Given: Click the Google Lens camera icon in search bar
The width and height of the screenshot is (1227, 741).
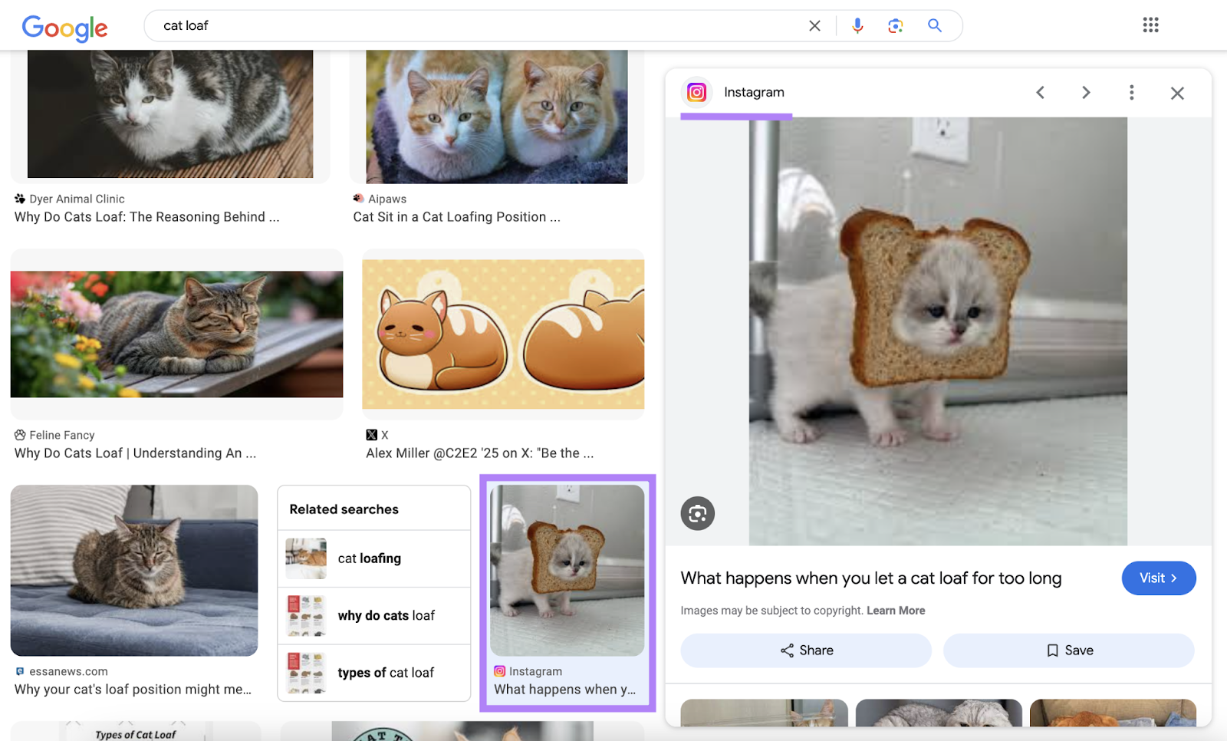Looking at the screenshot, I should click(895, 25).
